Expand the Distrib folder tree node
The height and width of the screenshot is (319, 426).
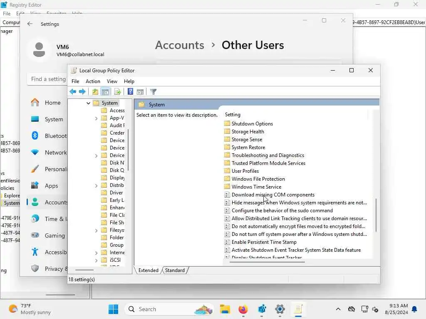tap(96, 186)
